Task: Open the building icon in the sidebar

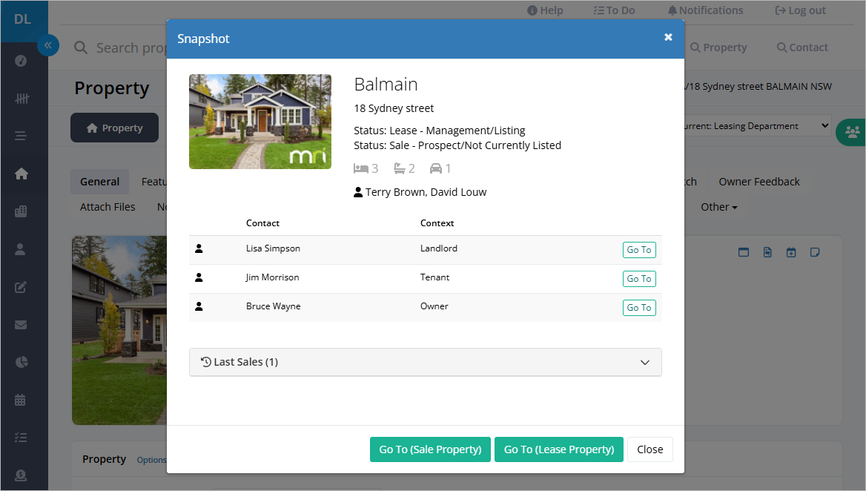Action: pos(21,211)
